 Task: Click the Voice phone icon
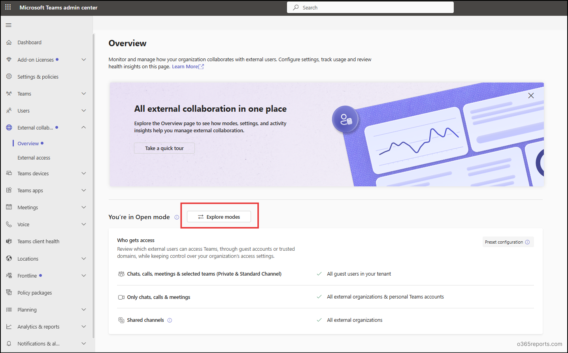(x=9, y=224)
